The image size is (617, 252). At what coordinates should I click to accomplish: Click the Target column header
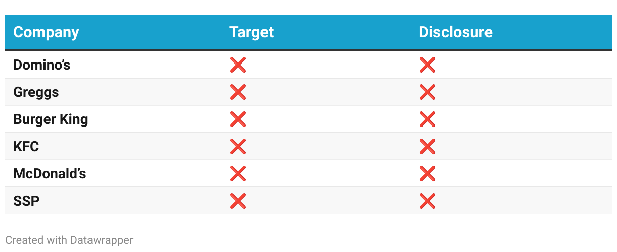click(251, 32)
